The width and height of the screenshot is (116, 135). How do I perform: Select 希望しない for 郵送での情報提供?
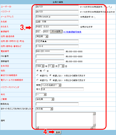click(50, 75)
